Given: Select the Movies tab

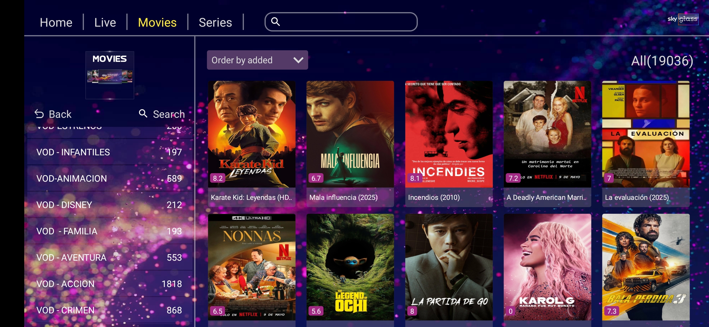Looking at the screenshot, I should (157, 22).
